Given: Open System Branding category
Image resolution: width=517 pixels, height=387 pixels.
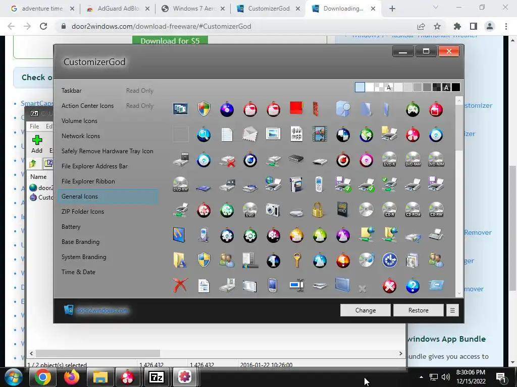Looking at the screenshot, I should tap(84, 257).
